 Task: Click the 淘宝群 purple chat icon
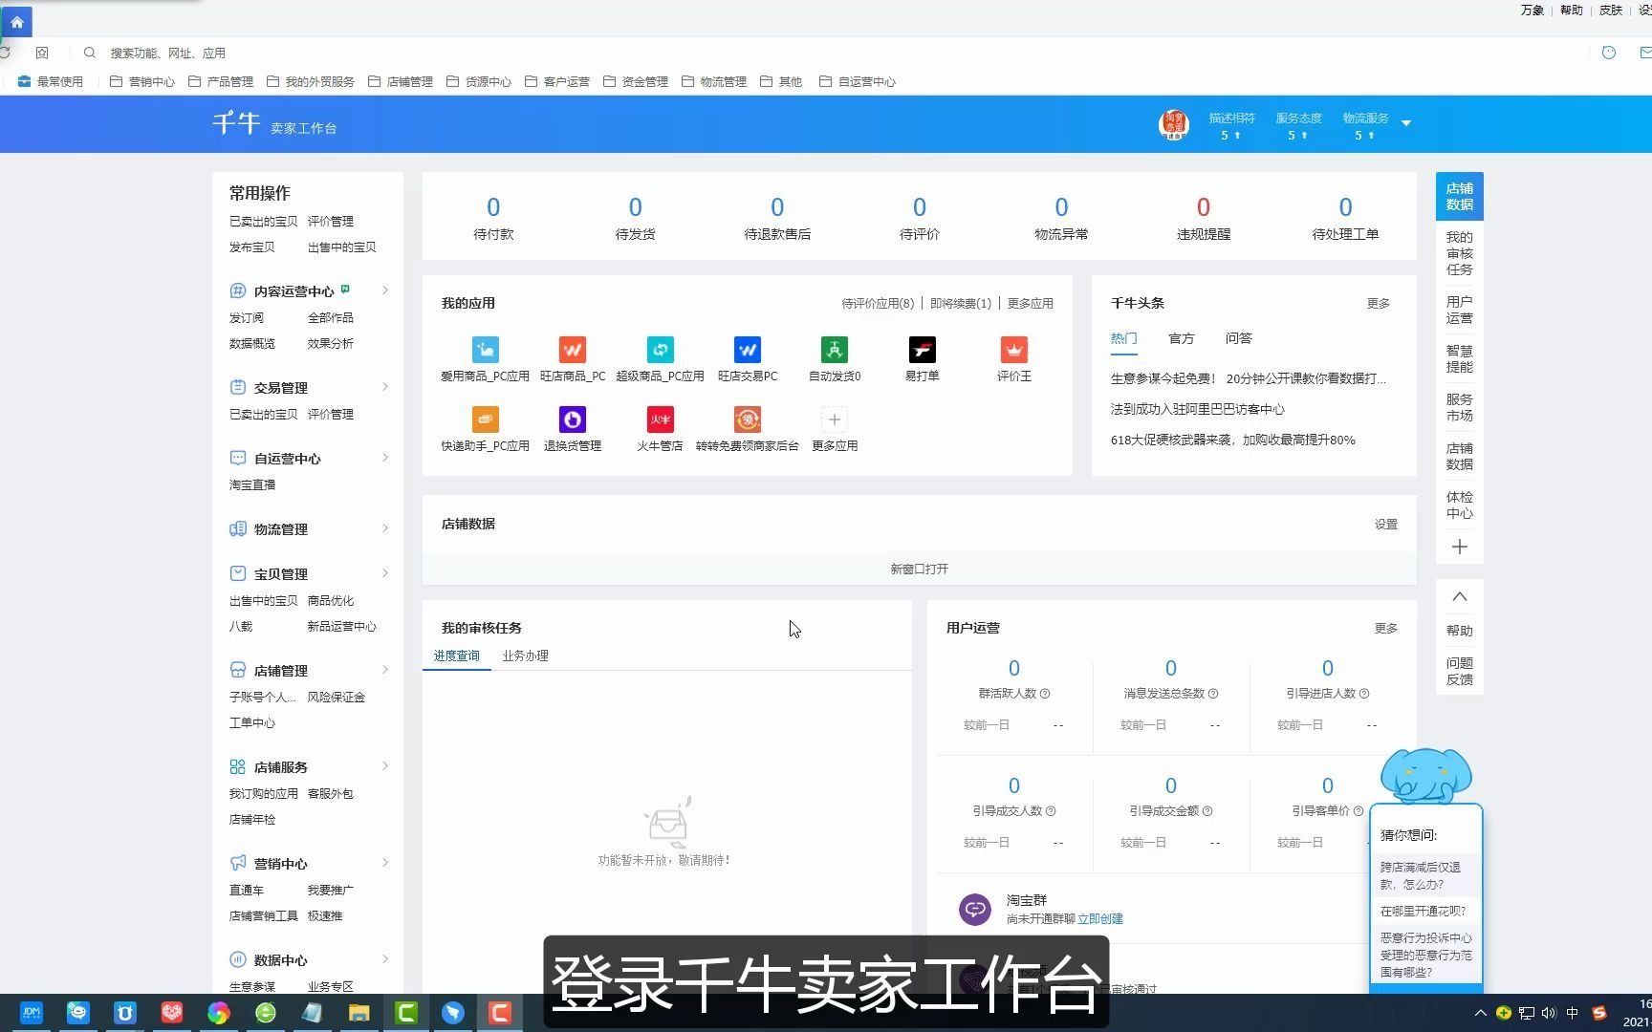click(x=975, y=909)
